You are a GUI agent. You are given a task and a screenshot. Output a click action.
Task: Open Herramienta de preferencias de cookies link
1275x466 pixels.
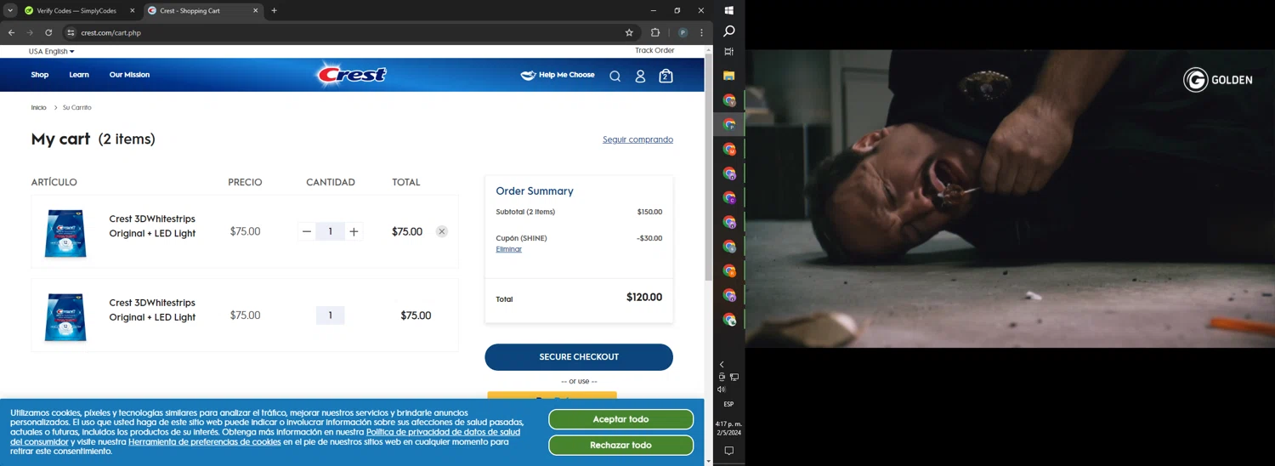point(205,442)
